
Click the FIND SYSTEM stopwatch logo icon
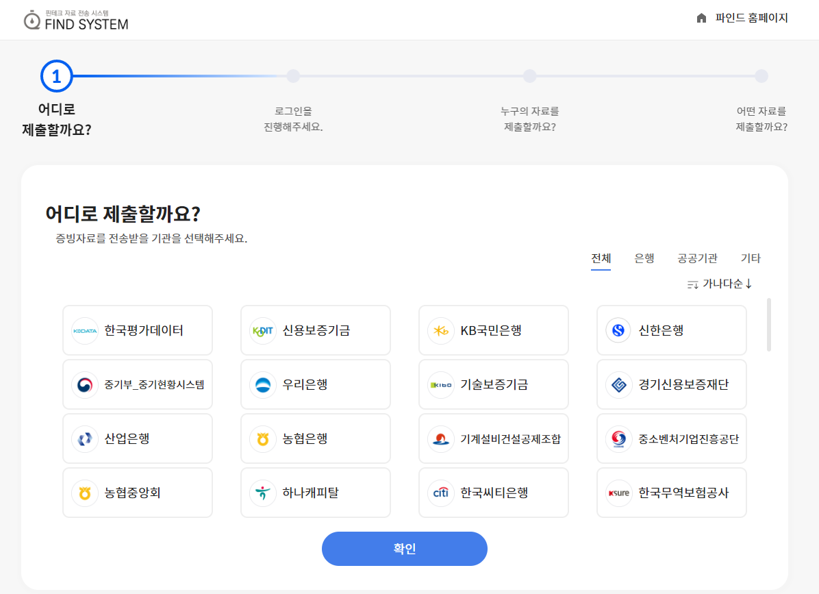click(32, 20)
